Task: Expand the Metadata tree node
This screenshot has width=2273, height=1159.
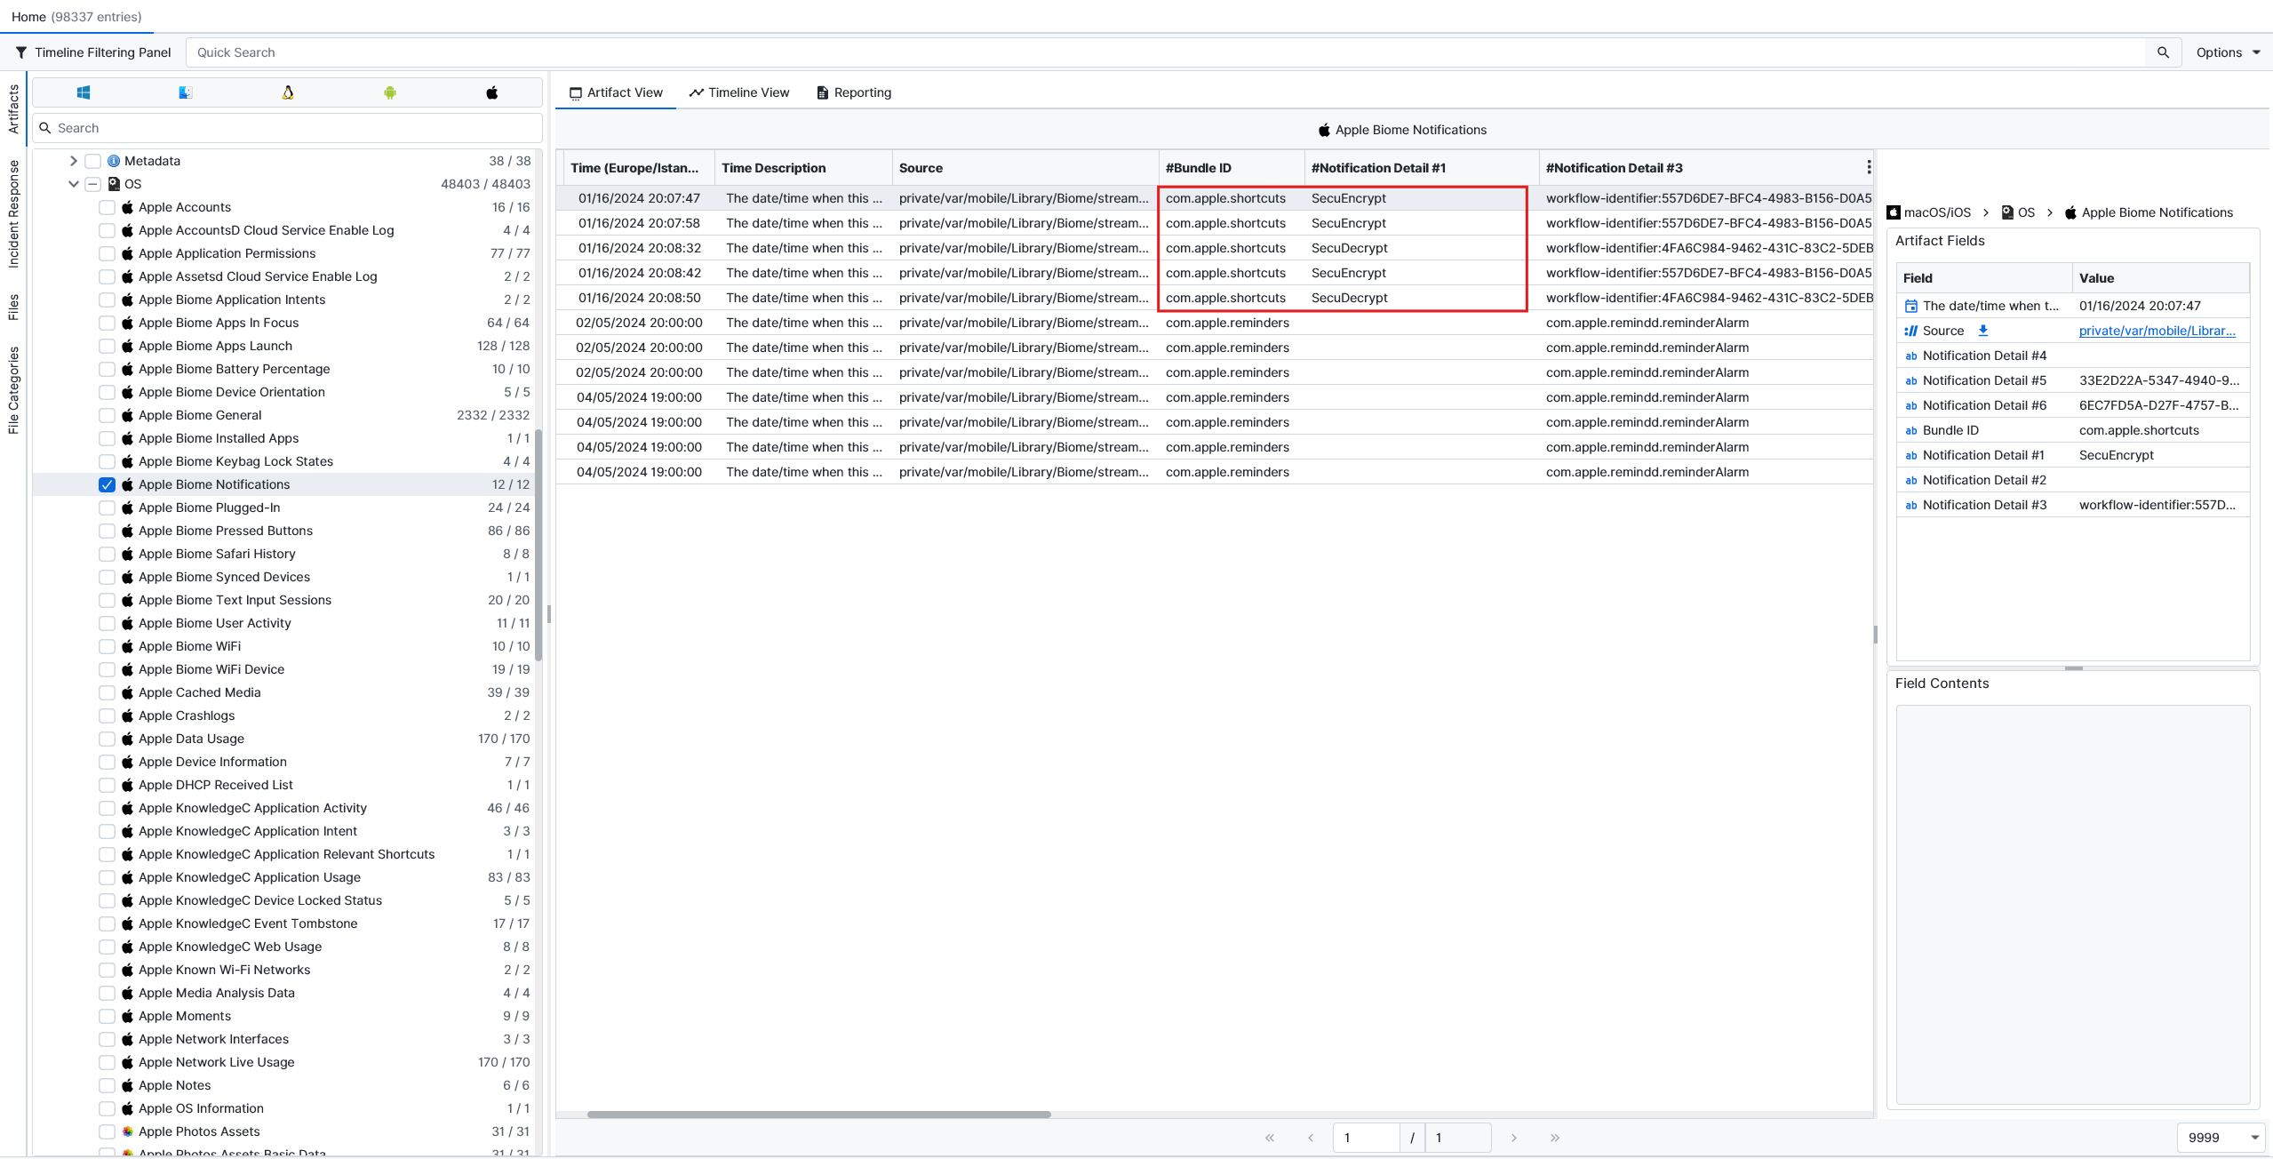Action: tap(74, 161)
